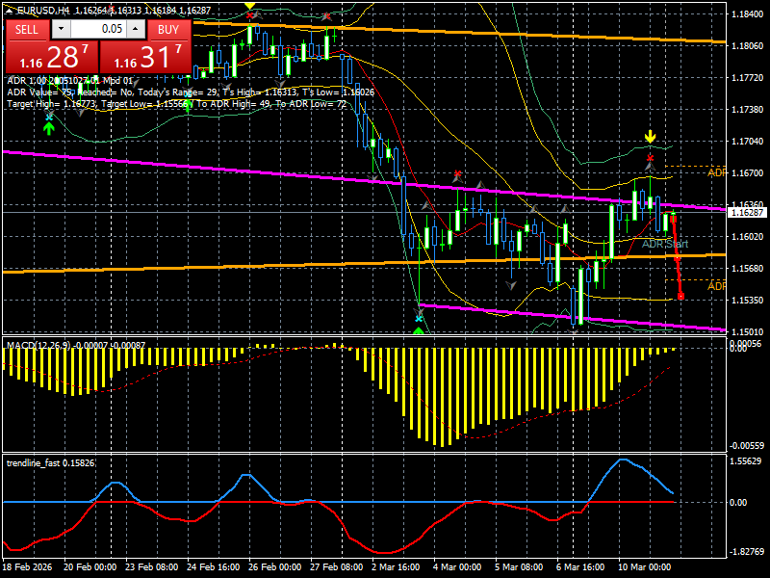Select the cyan X marker above the green arrow near 18 Feb
Image resolution: width=770 pixels, height=578 pixels.
point(49,117)
